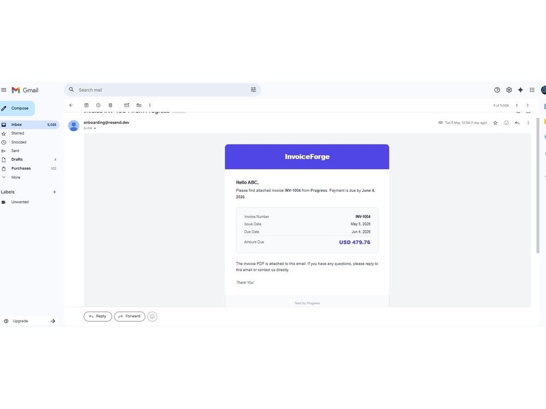Click the search magnifier icon
This screenshot has width=546, height=409.
pos(72,90)
